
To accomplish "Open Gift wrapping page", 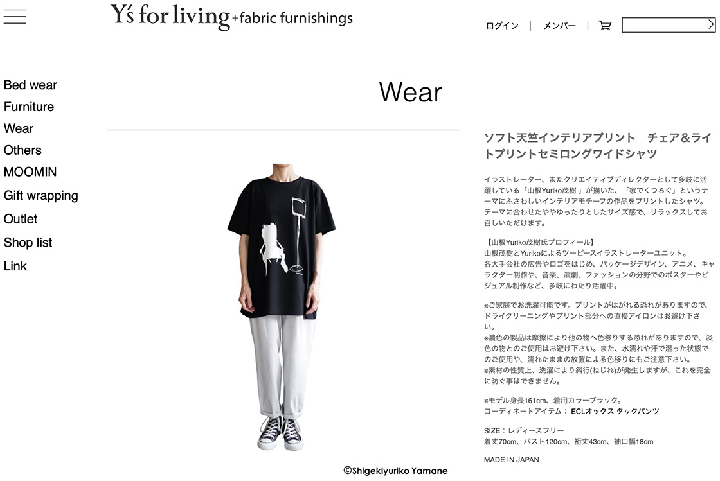I will coord(41,196).
